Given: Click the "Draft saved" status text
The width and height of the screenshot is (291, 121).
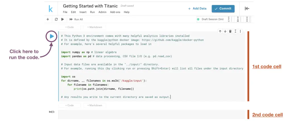Looking at the screenshot, I should (127, 6).
